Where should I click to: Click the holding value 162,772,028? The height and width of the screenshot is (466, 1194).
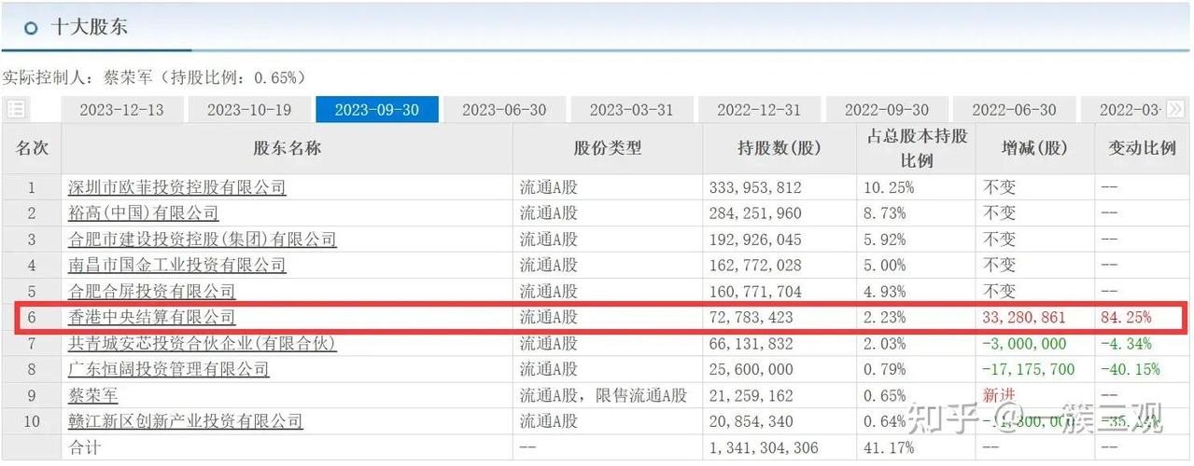tap(756, 266)
